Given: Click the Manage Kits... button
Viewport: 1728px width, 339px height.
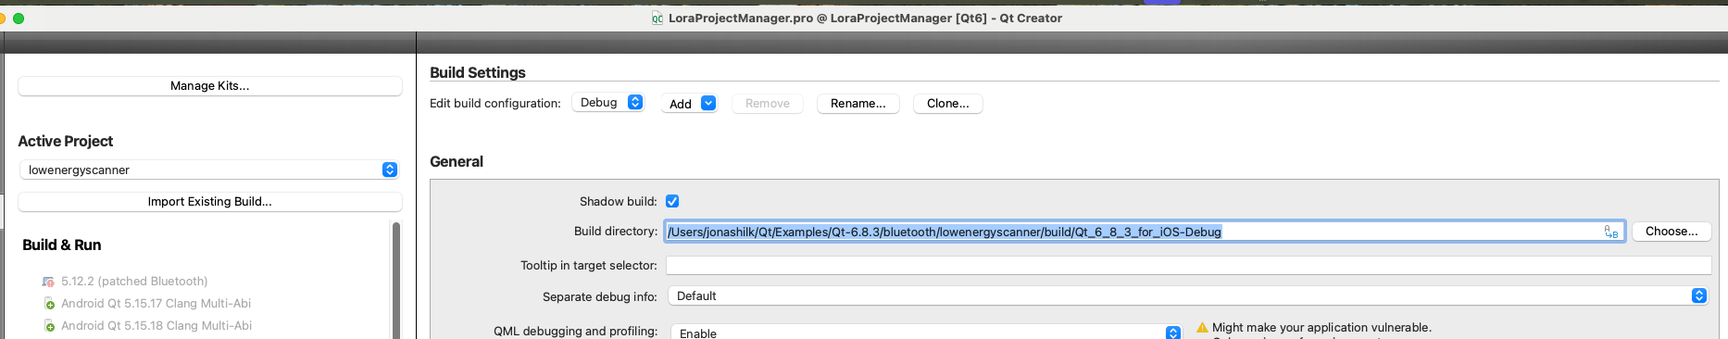Looking at the screenshot, I should [210, 86].
